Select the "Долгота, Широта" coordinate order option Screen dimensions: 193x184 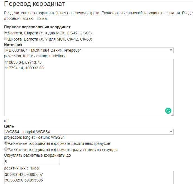click(6, 33)
